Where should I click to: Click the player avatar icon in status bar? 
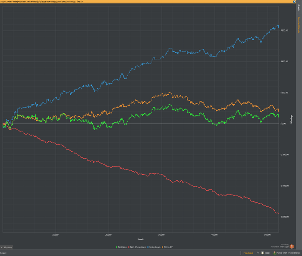274,253
